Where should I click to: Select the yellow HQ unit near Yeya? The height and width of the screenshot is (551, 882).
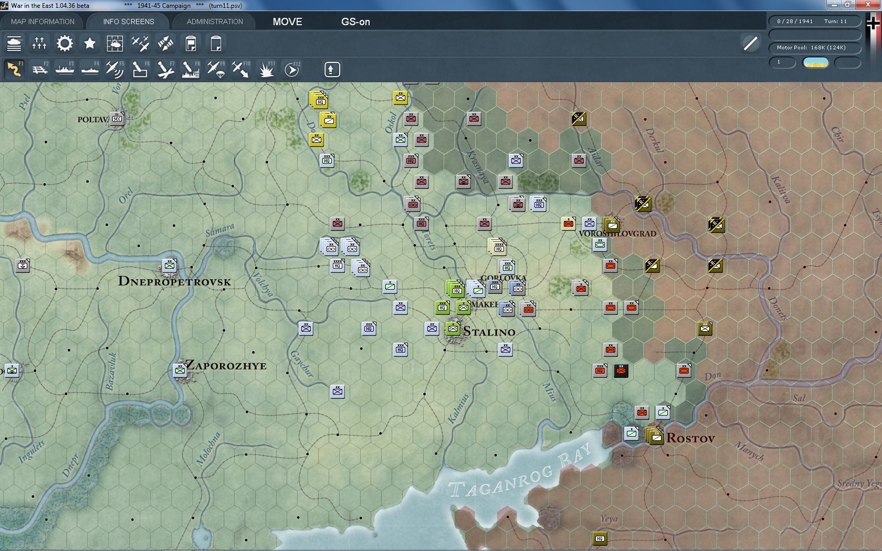(600, 538)
